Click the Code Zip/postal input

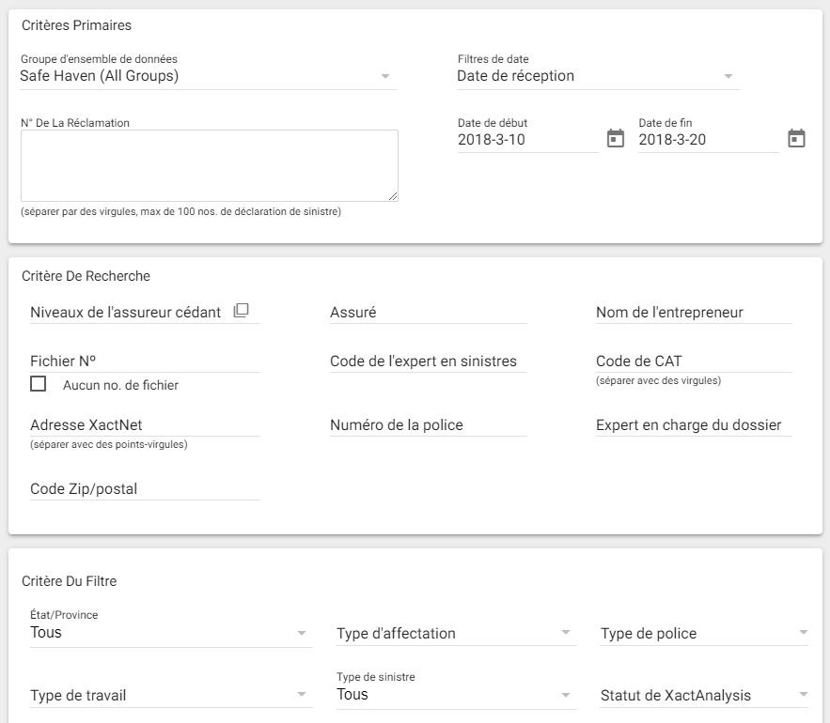coord(145,489)
